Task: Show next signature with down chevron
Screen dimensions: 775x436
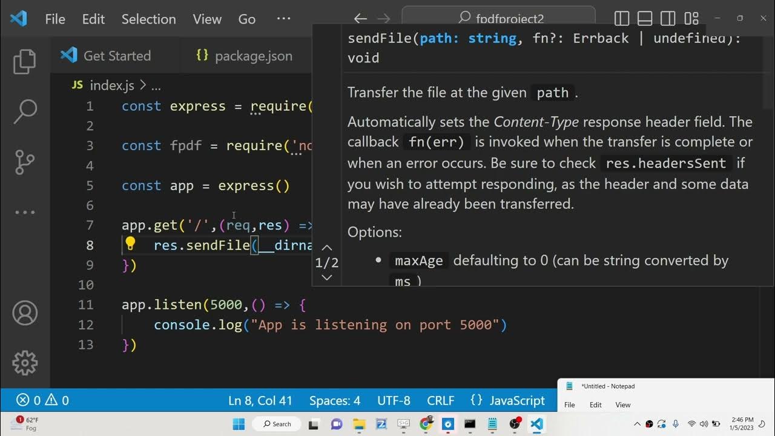Action: [x=326, y=277]
